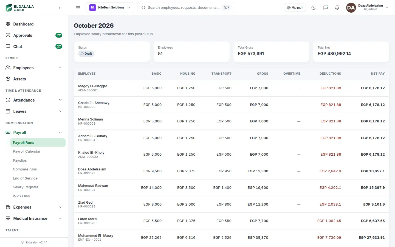Click the 27 Chat count badge
This screenshot has height=247, width=395.
pyautogui.click(x=59, y=47)
